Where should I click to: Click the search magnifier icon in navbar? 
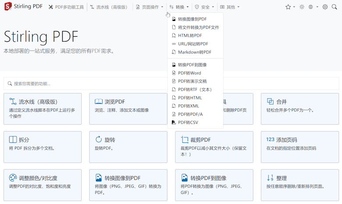pos(334,7)
